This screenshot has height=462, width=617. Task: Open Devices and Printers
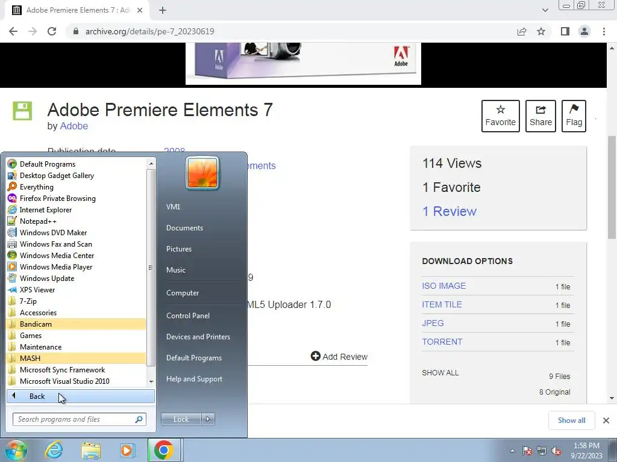[x=198, y=337]
